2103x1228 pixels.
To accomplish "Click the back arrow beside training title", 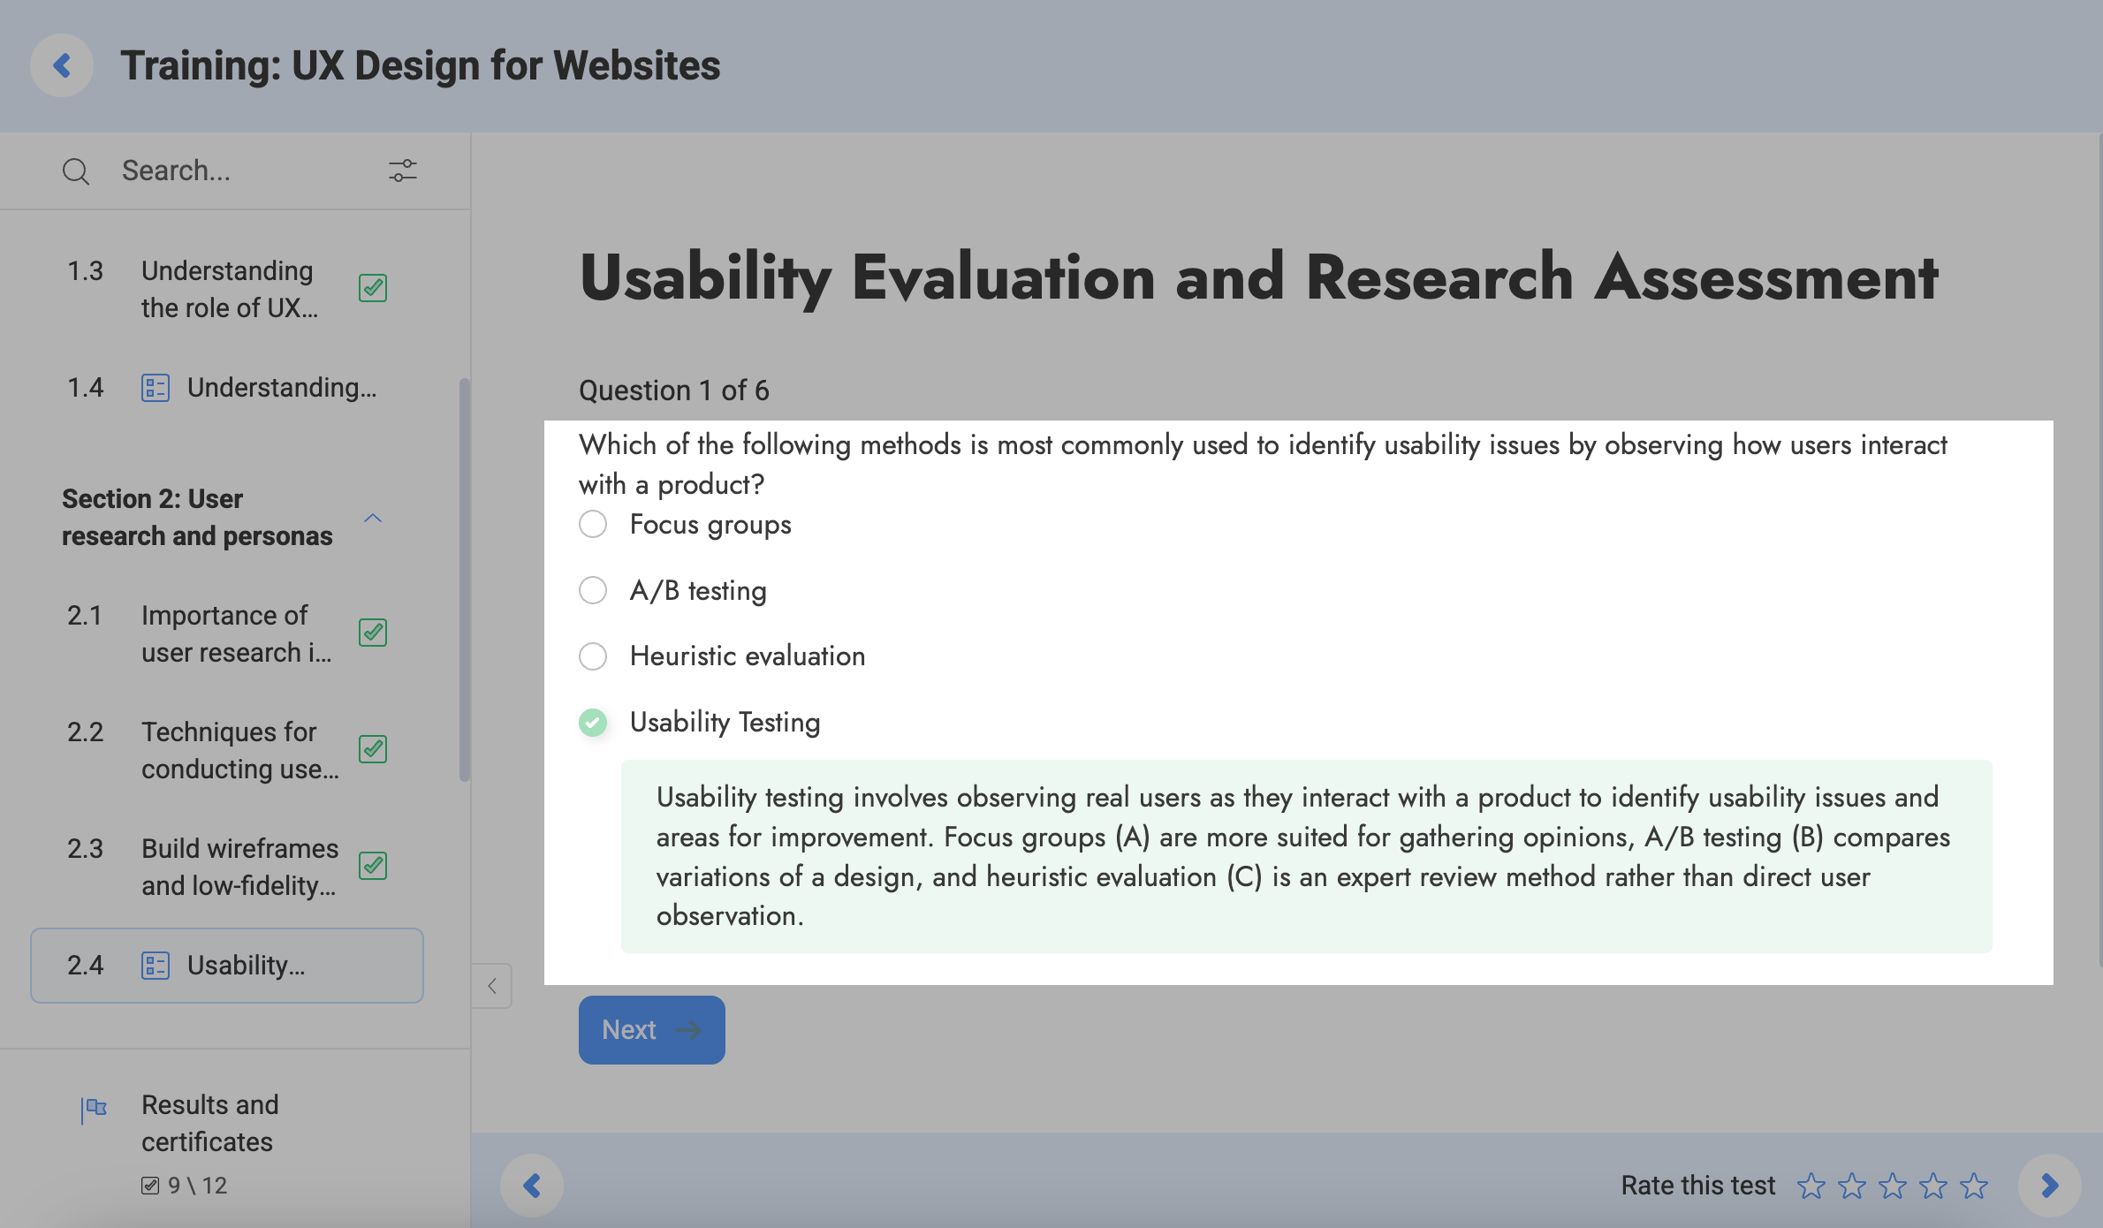I will [62, 65].
